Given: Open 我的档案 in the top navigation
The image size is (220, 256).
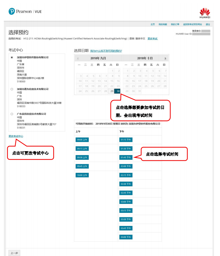Looking at the screenshot, I should [163, 24].
